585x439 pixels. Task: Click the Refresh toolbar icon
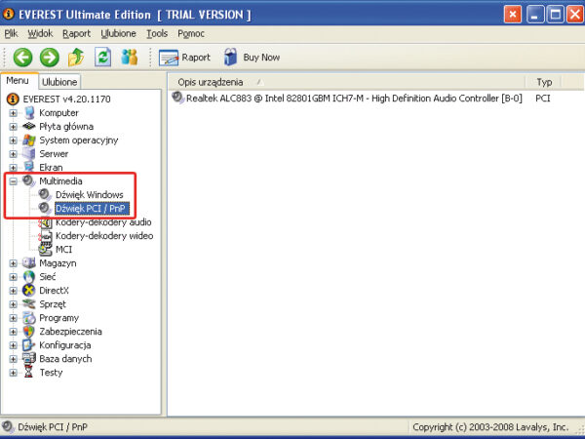[102, 58]
